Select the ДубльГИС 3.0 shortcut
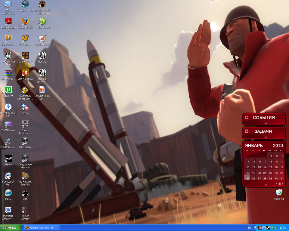Viewport: 289px width, 231px height. [42, 23]
